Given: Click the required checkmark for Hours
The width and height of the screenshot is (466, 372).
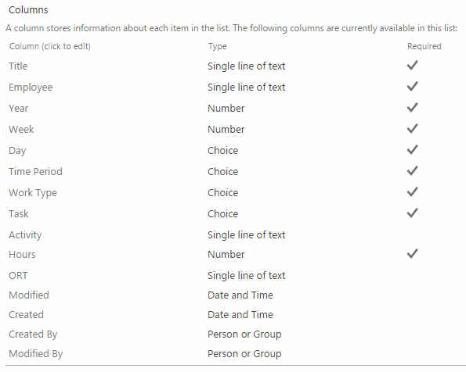Looking at the screenshot, I should [413, 254].
